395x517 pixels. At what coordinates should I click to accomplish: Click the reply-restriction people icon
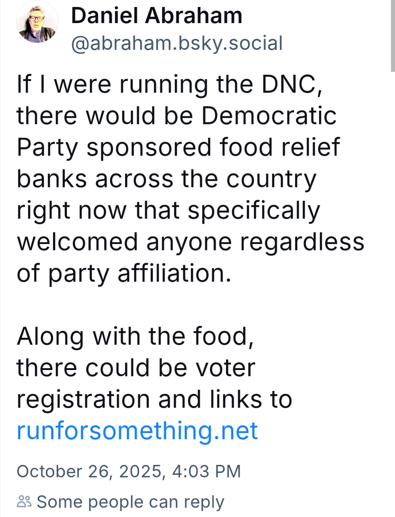24,501
